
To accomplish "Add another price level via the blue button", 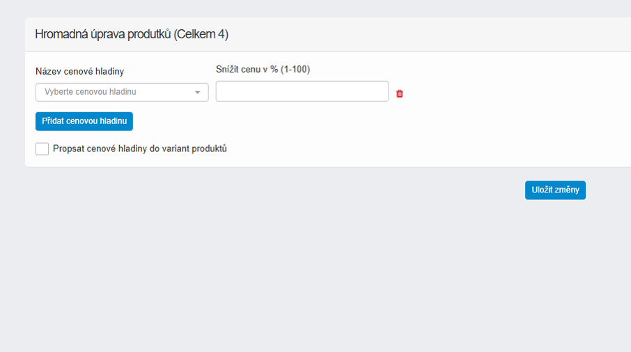I will 84,121.
